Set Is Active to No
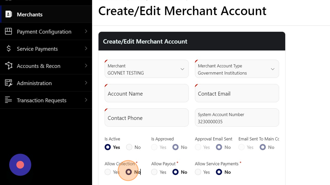Image resolution: width=330 pixels, height=185 pixels. coord(129,147)
